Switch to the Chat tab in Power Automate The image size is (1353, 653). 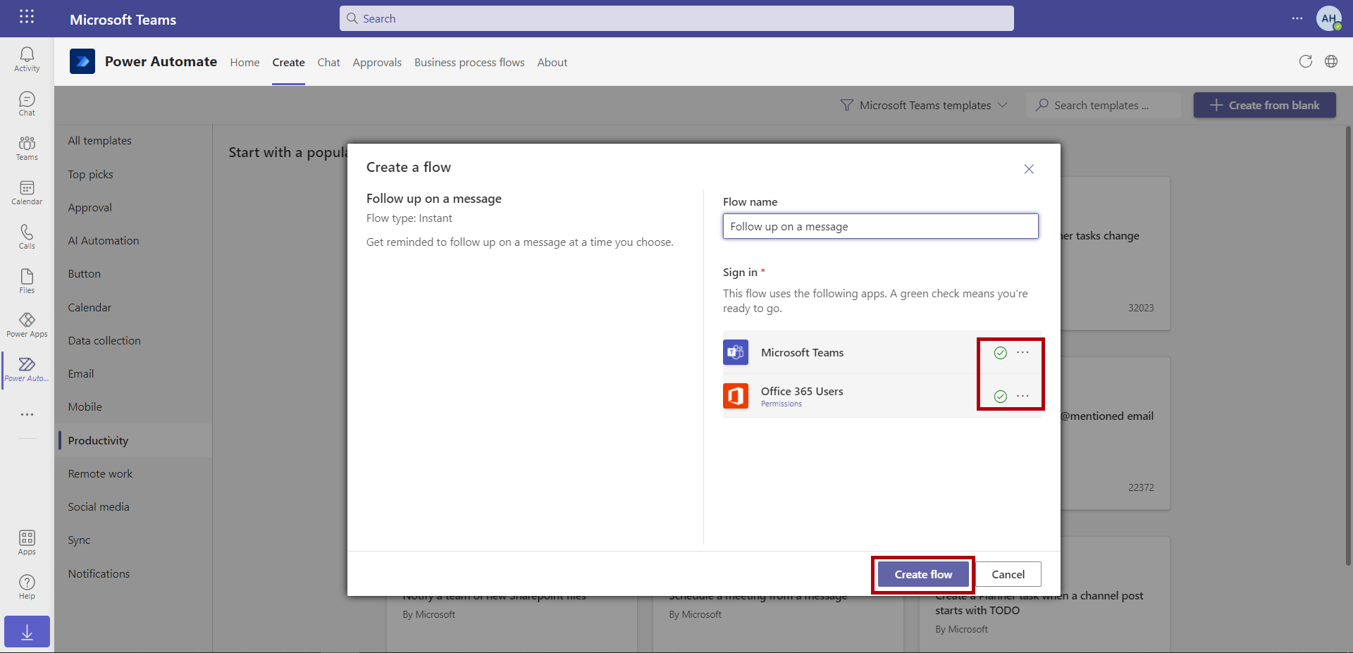coord(328,62)
